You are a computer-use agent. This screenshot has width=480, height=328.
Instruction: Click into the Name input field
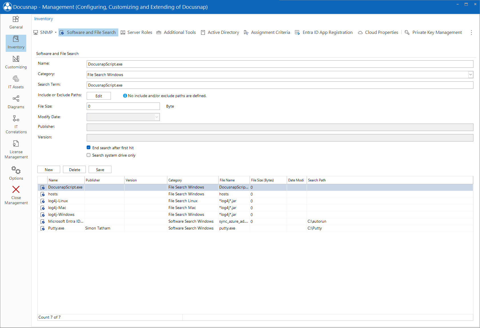[x=280, y=64]
